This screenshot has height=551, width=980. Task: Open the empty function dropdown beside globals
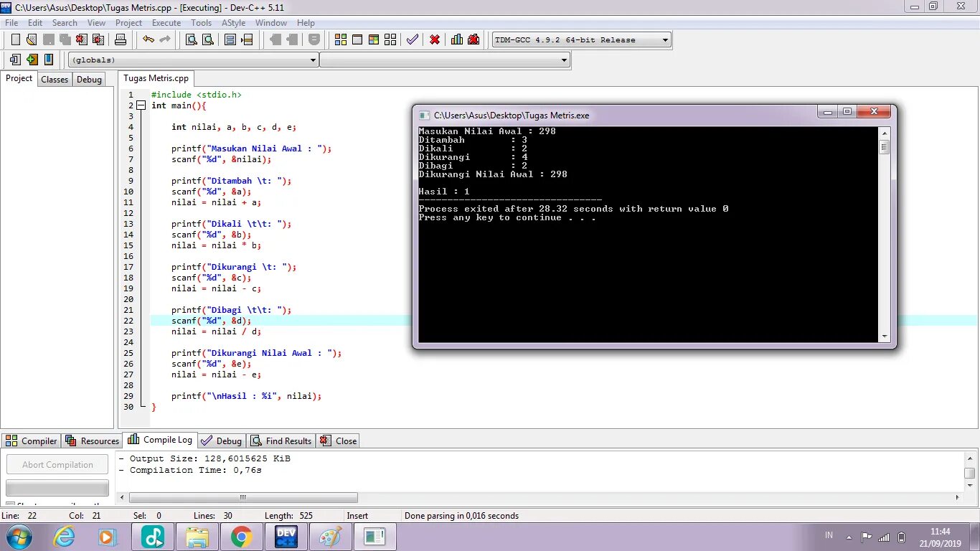565,60
